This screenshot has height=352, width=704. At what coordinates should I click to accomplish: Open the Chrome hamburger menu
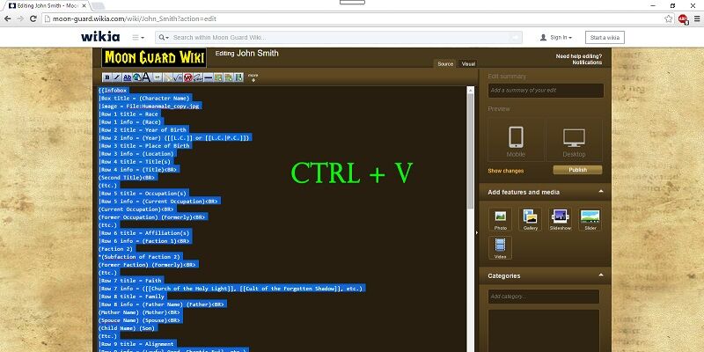[x=697, y=18]
